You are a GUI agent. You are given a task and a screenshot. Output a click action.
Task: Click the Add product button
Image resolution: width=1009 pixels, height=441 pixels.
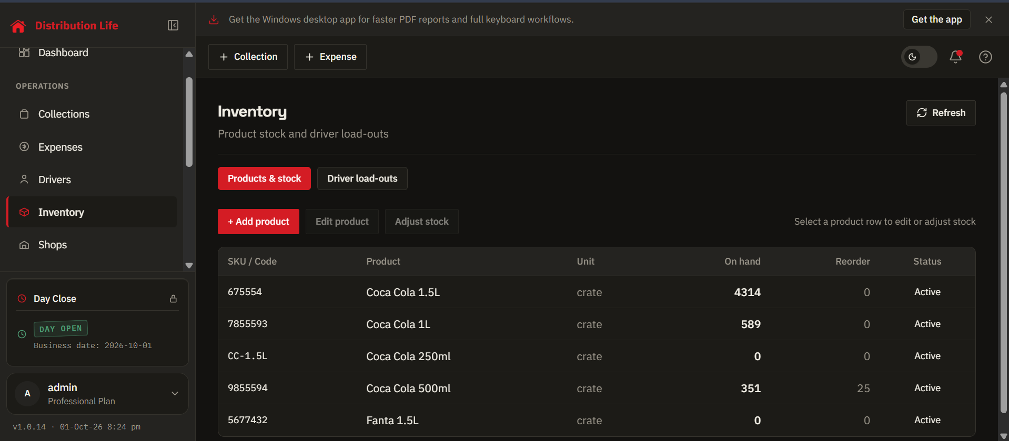[258, 222]
